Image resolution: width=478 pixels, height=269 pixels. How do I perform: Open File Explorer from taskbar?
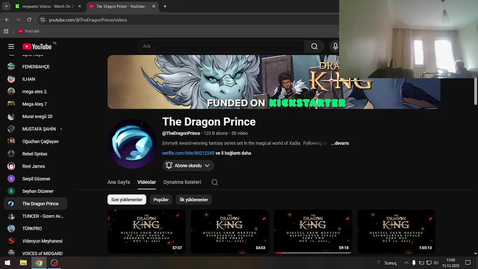[23, 263]
